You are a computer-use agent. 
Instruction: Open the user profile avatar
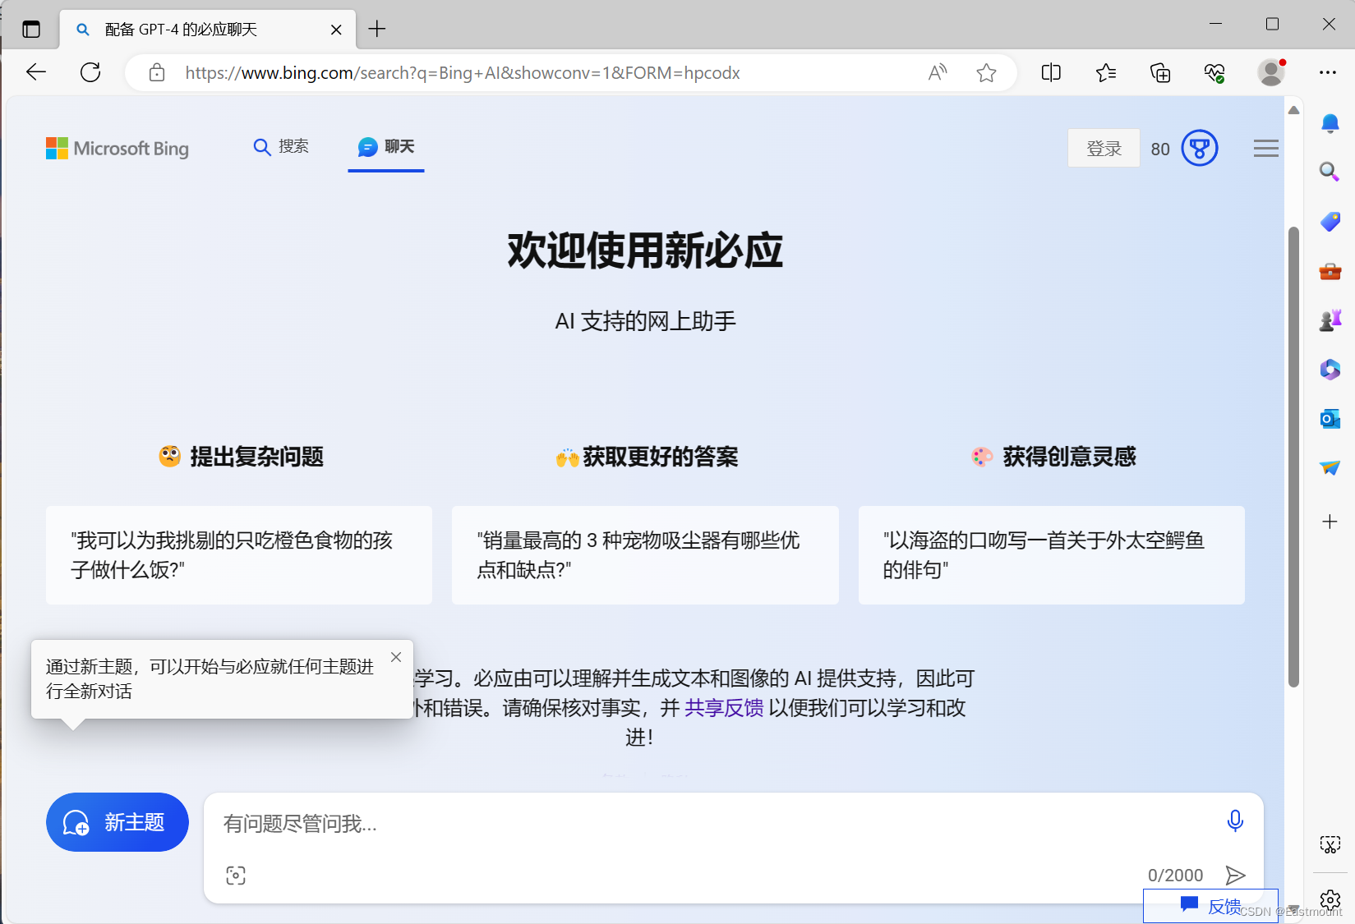1271,72
